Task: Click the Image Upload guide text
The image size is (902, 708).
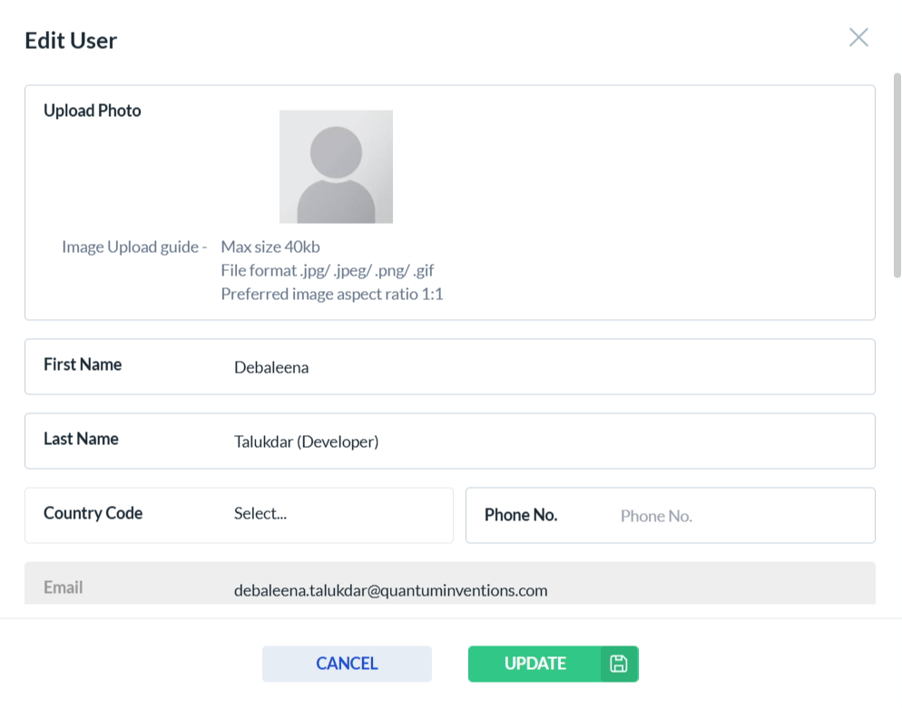Action: [x=134, y=247]
